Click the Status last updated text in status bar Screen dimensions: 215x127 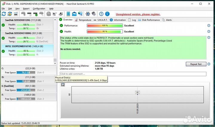point(20,123)
